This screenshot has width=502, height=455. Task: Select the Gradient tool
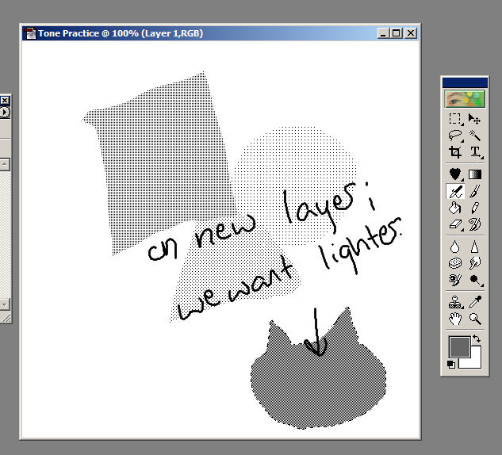click(x=474, y=174)
